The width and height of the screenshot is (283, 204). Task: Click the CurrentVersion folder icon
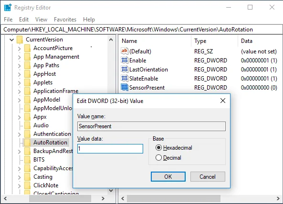(x=20, y=40)
